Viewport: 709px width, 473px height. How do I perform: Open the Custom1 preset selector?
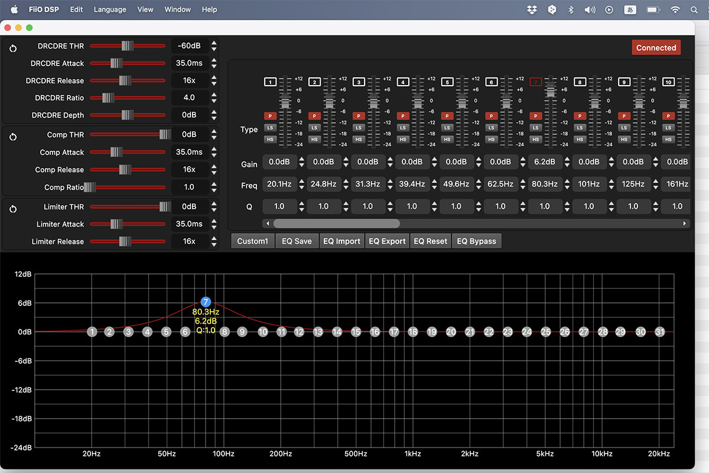pyautogui.click(x=252, y=241)
